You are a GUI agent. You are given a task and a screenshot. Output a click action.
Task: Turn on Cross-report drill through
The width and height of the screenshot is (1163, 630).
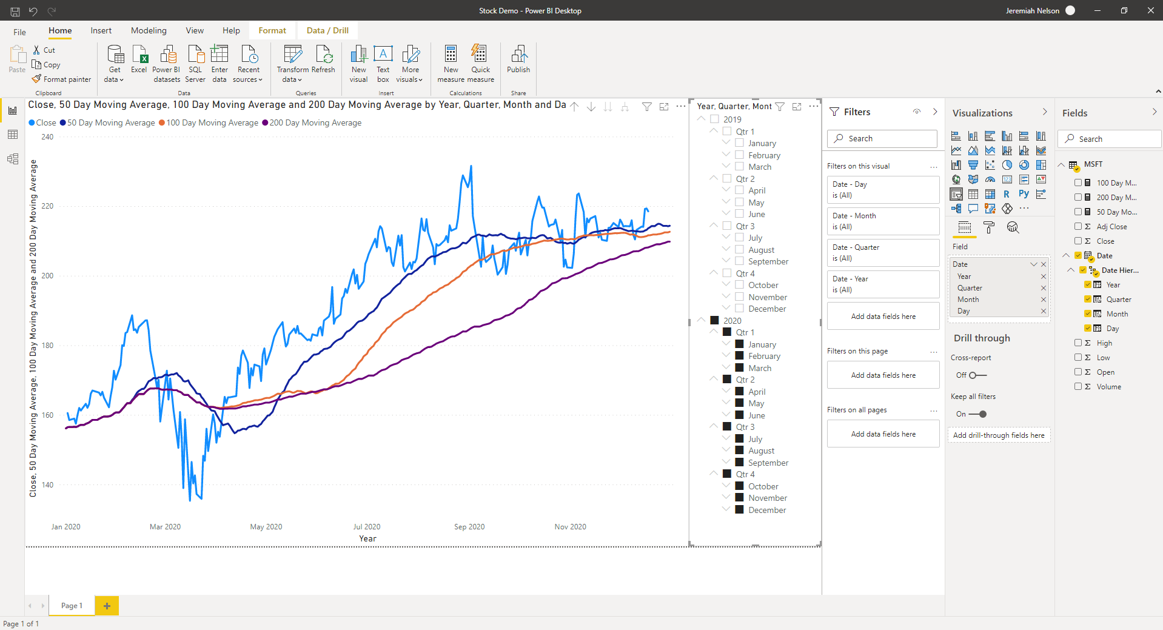(977, 375)
